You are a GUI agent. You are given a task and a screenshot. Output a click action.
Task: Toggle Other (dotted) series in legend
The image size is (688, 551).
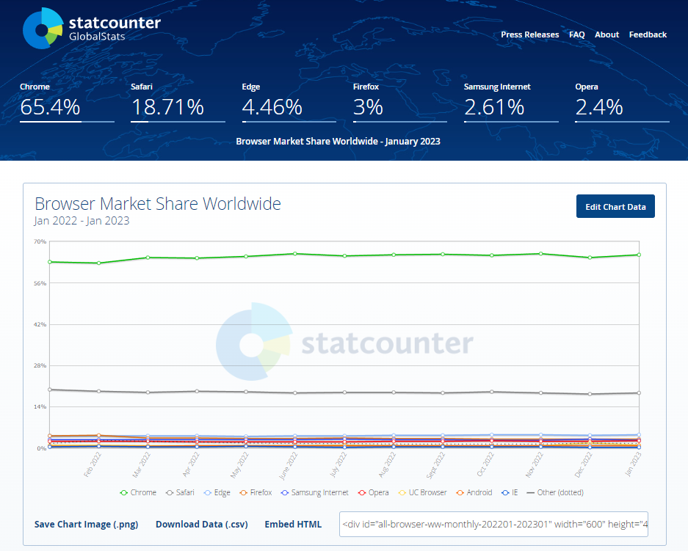click(x=555, y=493)
